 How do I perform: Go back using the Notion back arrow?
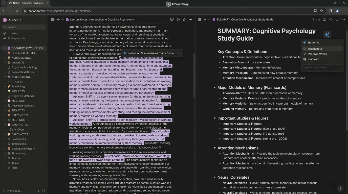click(x=205, y=19)
